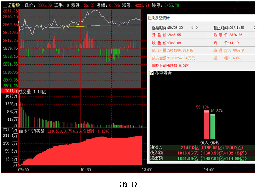Click the 10:30 time axis marker
Screen dimensions: 257x192
pyautogui.click(x=85, y=170)
